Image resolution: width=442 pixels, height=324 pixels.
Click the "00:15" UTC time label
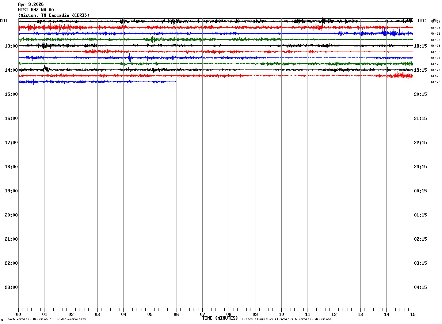pyautogui.click(x=420, y=191)
